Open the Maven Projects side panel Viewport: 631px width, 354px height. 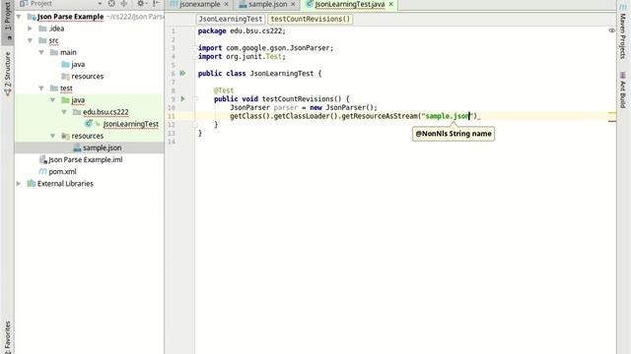point(622,31)
